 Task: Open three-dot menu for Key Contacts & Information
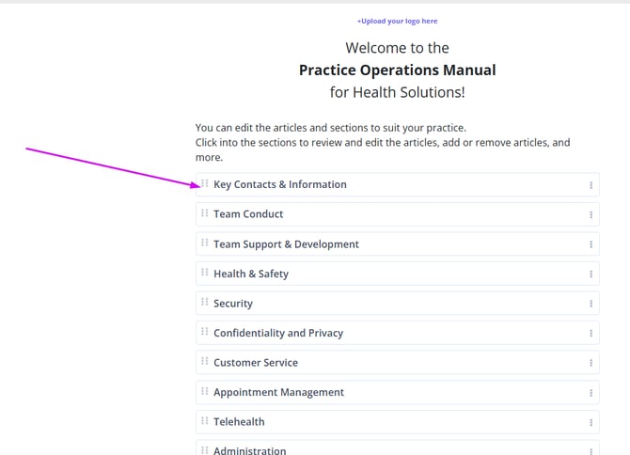[x=591, y=185]
